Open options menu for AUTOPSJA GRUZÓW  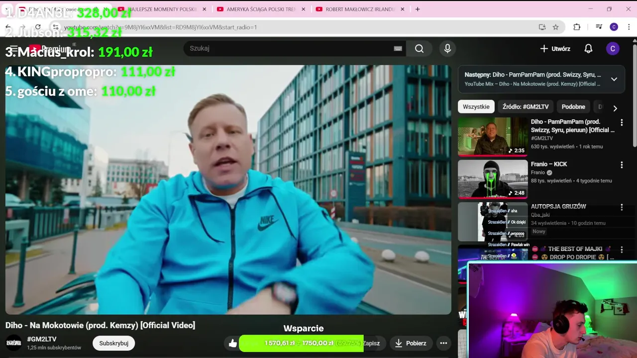pyautogui.click(x=622, y=207)
